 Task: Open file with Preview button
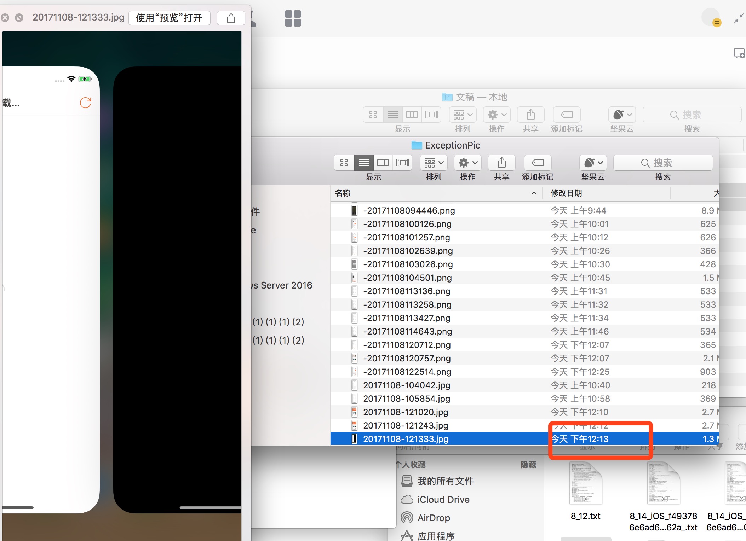[x=169, y=18]
